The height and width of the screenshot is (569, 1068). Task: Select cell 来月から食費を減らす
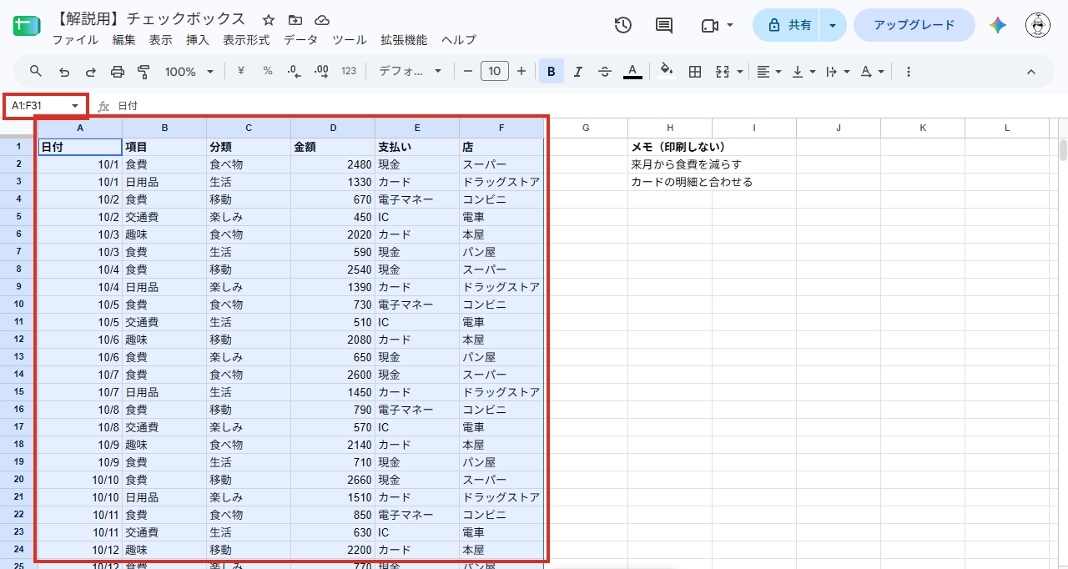point(670,164)
